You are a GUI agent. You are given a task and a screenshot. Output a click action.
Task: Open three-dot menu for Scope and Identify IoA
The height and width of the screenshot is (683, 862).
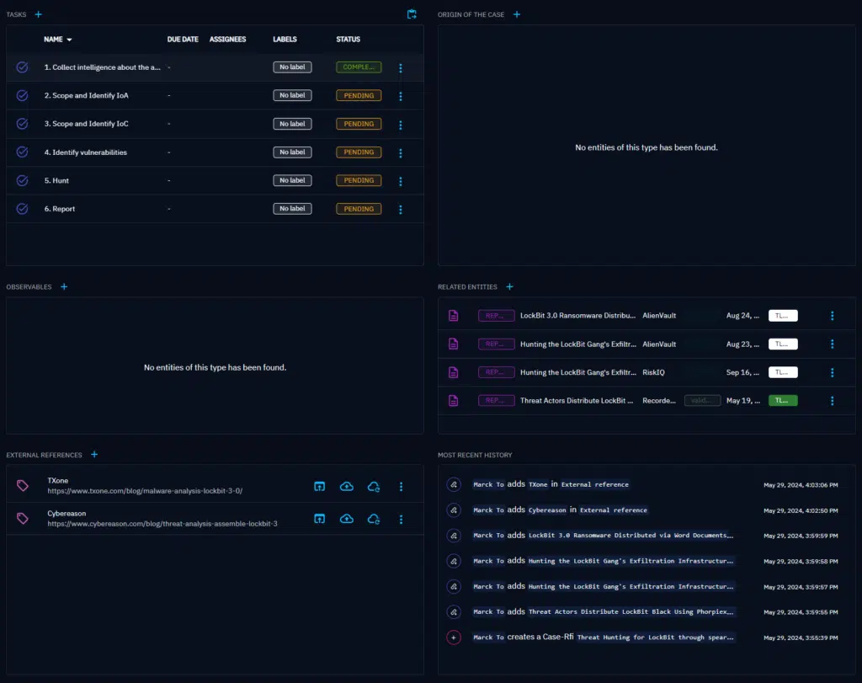(401, 96)
